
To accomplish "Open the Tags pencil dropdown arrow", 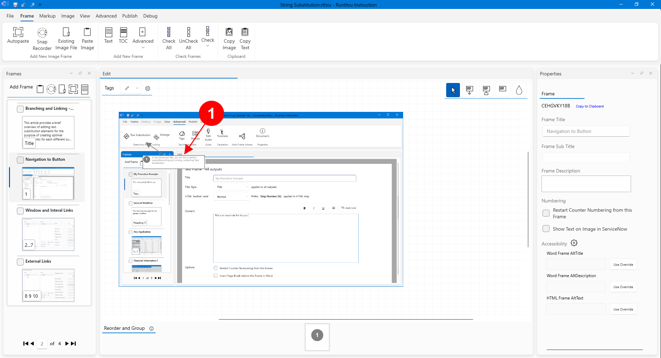I will [137, 88].
